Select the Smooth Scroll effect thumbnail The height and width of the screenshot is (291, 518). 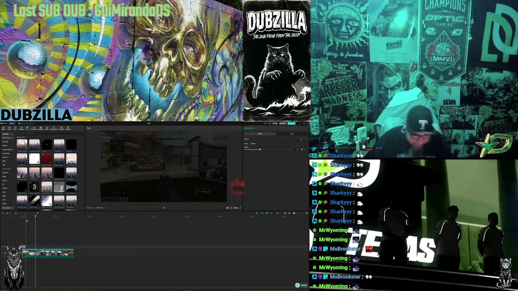coord(71,188)
